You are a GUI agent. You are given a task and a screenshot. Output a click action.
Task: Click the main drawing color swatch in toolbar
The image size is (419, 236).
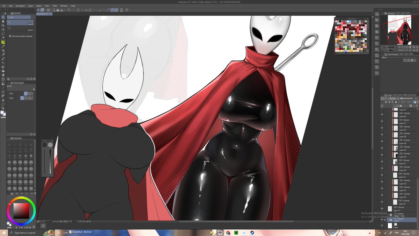[2, 113]
